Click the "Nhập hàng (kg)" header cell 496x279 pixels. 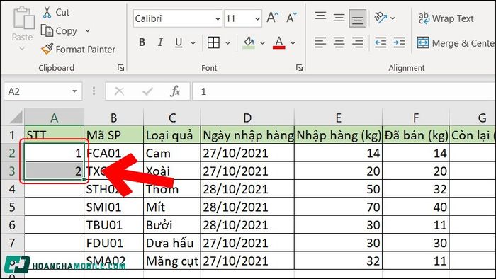click(339, 135)
